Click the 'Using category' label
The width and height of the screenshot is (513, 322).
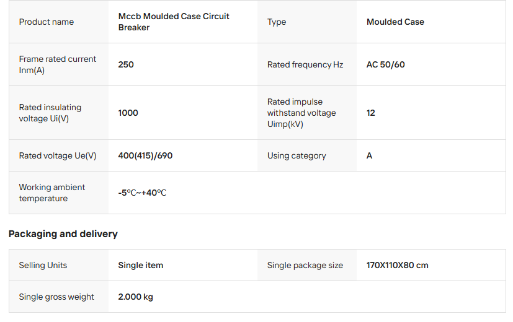(297, 155)
